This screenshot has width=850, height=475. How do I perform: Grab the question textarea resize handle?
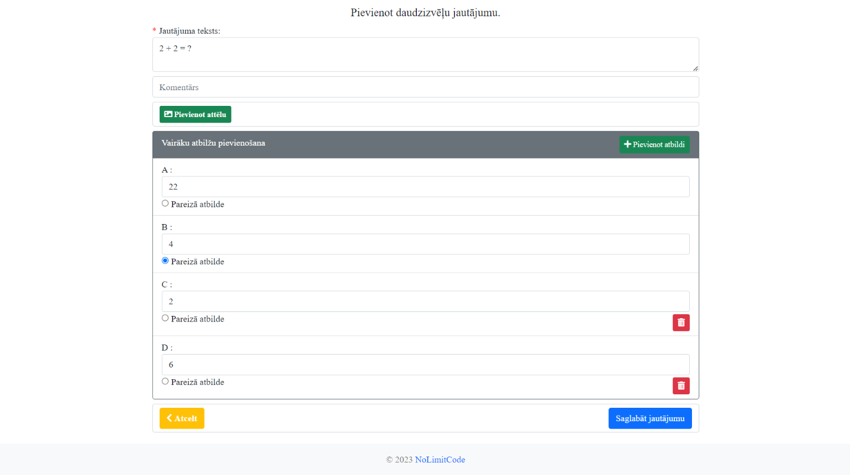(695, 68)
